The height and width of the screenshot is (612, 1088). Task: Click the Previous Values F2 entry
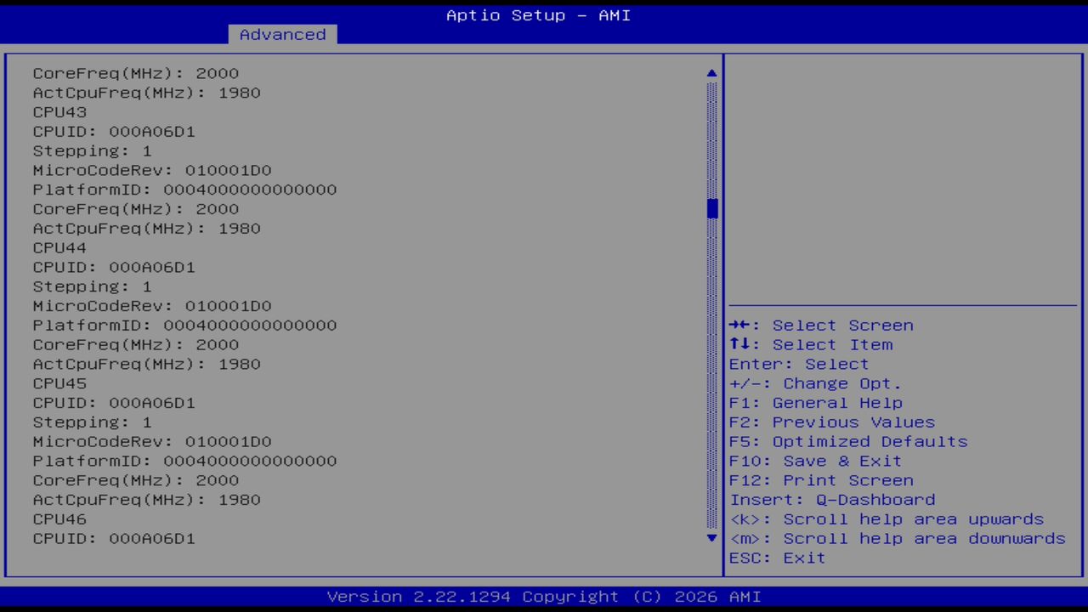pyautogui.click(x=831, y=422)
